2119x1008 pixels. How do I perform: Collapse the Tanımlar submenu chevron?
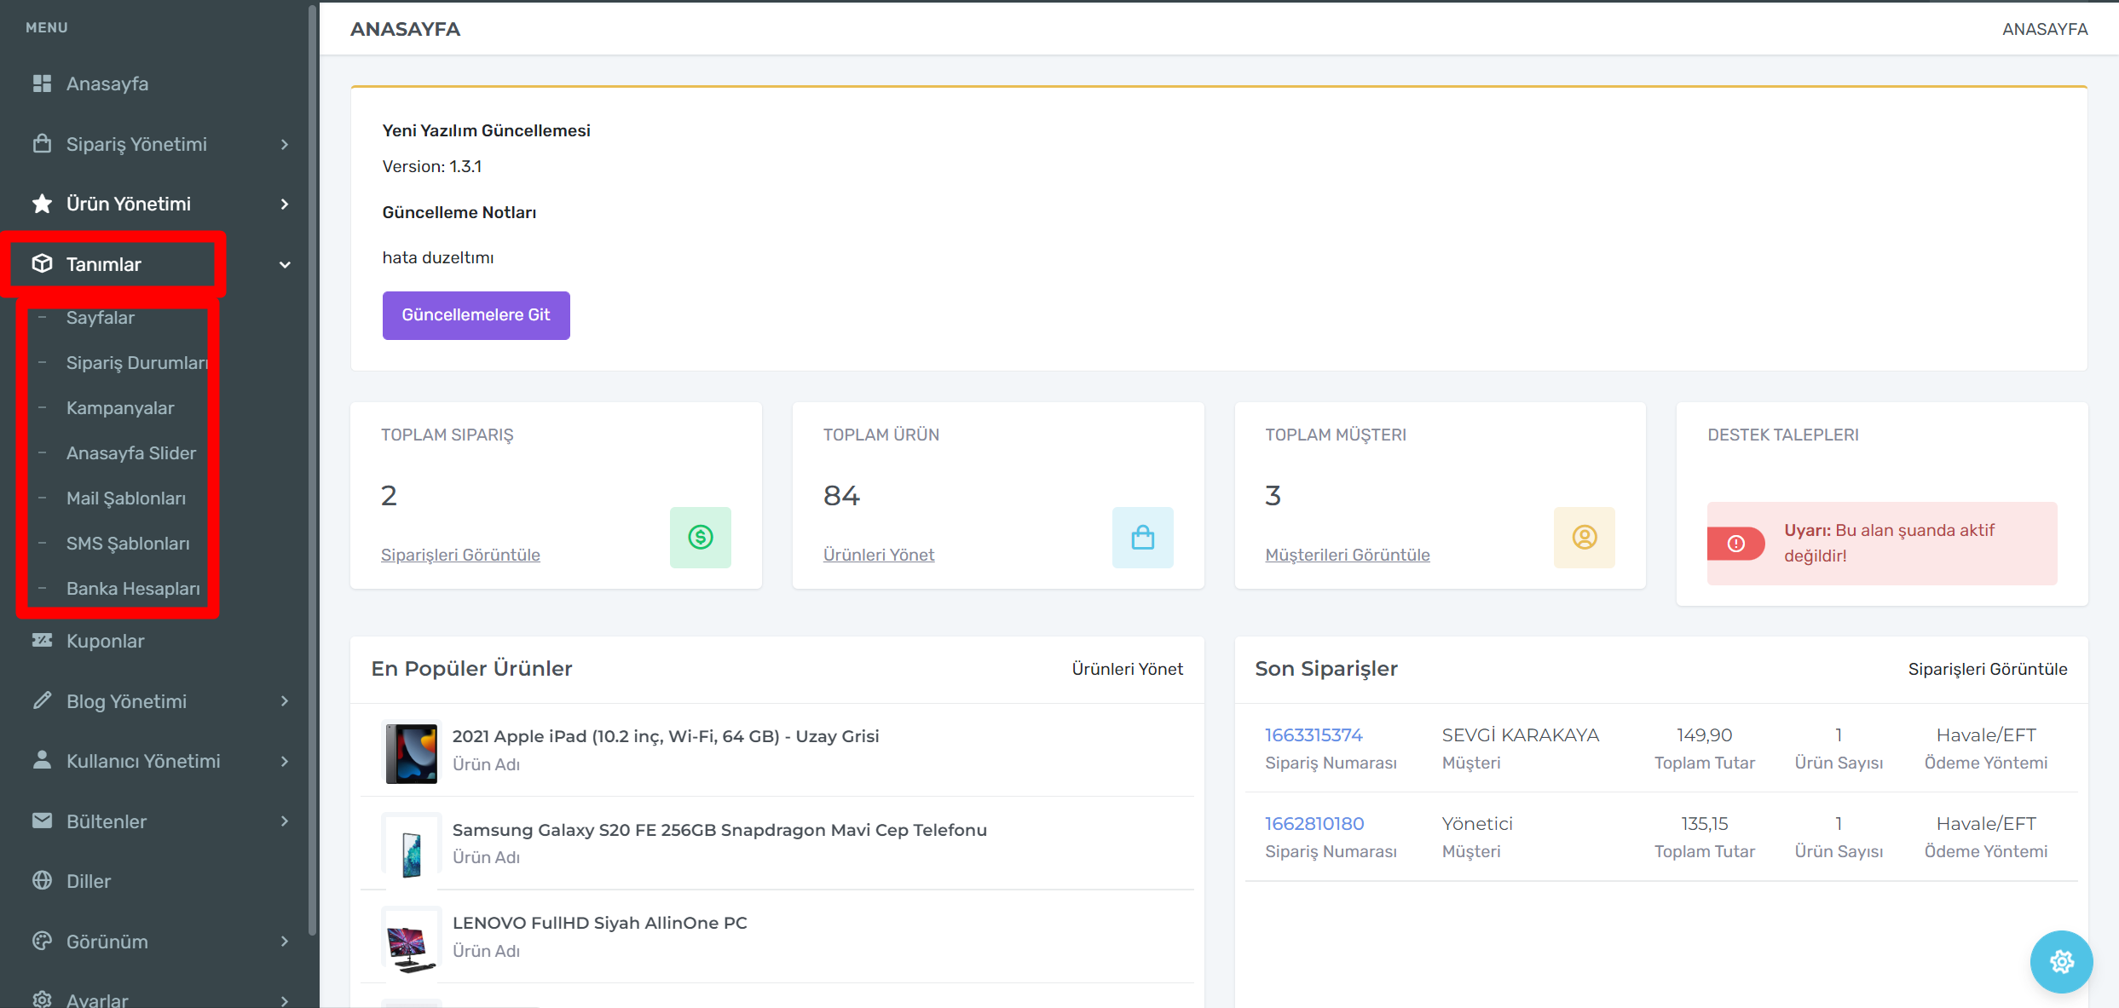point(285,265)
